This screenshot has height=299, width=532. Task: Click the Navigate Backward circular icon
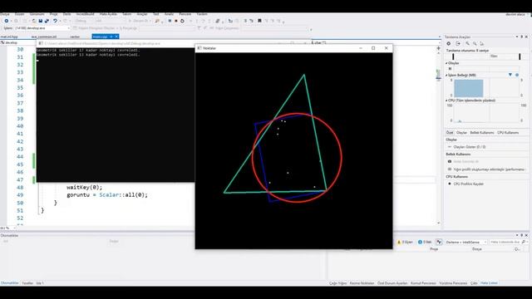[6, 21]
